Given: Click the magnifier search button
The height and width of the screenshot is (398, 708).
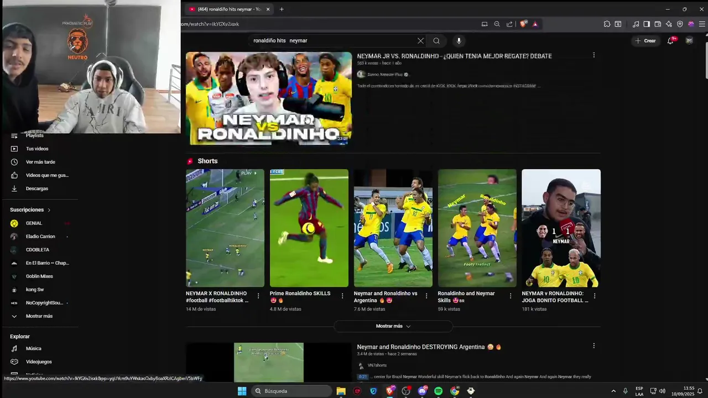Looking at the screenshot, I should (x=436, y=41).
